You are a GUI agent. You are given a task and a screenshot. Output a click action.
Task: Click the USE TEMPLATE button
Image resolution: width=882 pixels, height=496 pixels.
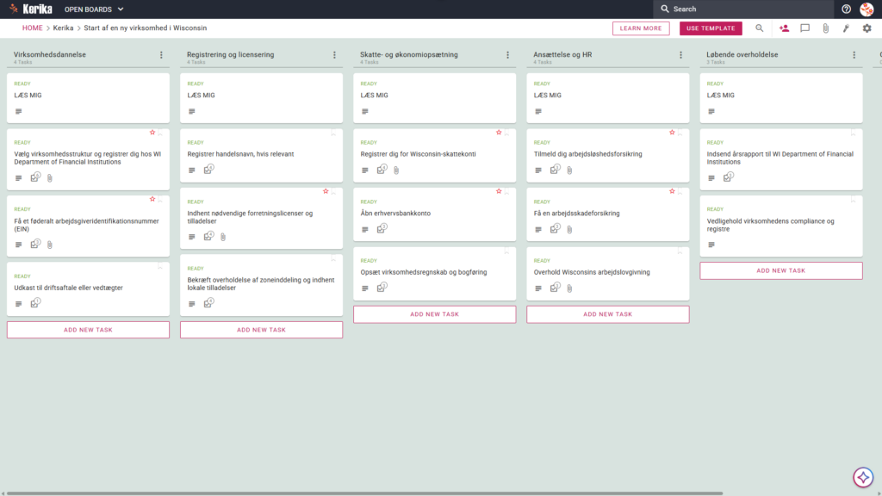coord(711,28)
